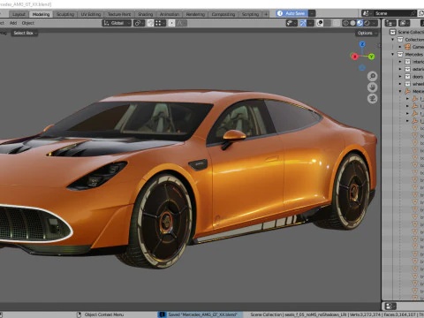Open the viewport shading options dropdown
424x318 pixels.
(x=375, y=23)
